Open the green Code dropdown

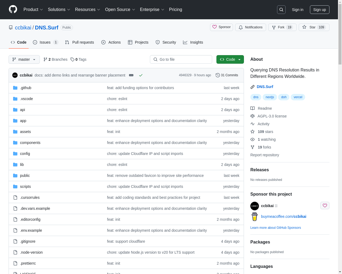[230, 59]
